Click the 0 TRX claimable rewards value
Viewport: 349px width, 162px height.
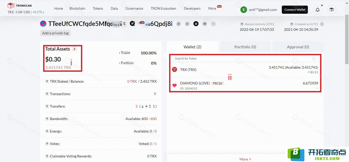click(x=152, y=156)
